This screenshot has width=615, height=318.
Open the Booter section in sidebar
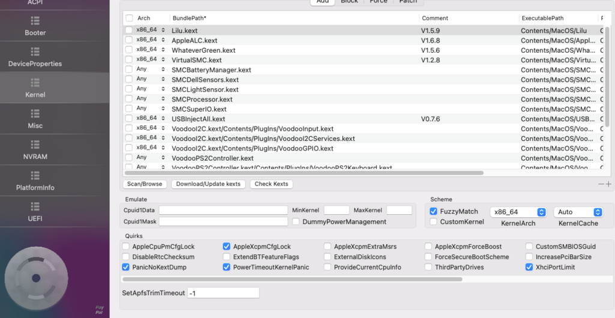coord(35,26)
